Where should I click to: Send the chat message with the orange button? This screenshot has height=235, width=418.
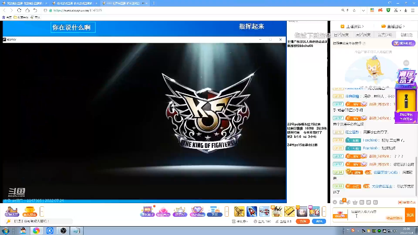click(x=410, y=215)
